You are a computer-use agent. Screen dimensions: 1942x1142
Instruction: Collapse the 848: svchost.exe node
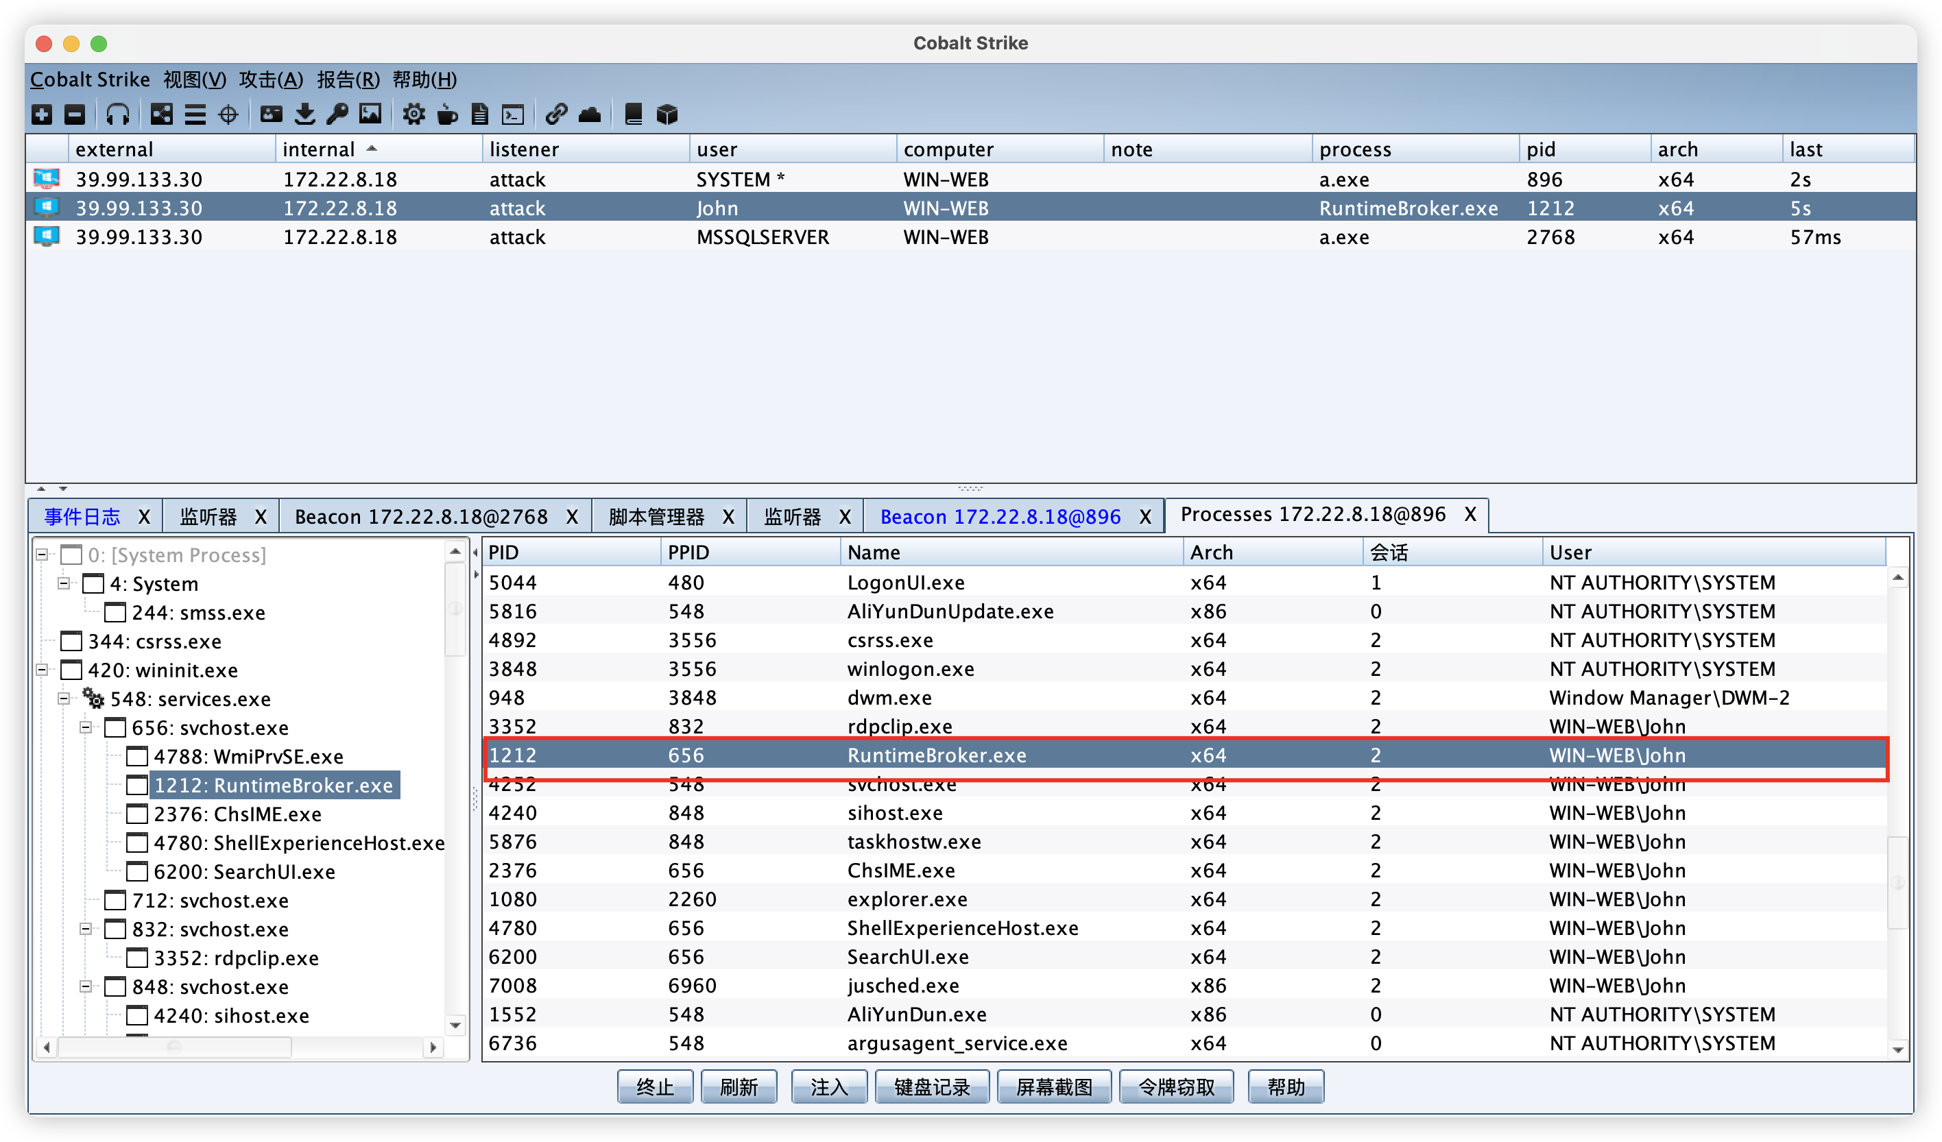point(86,986)
